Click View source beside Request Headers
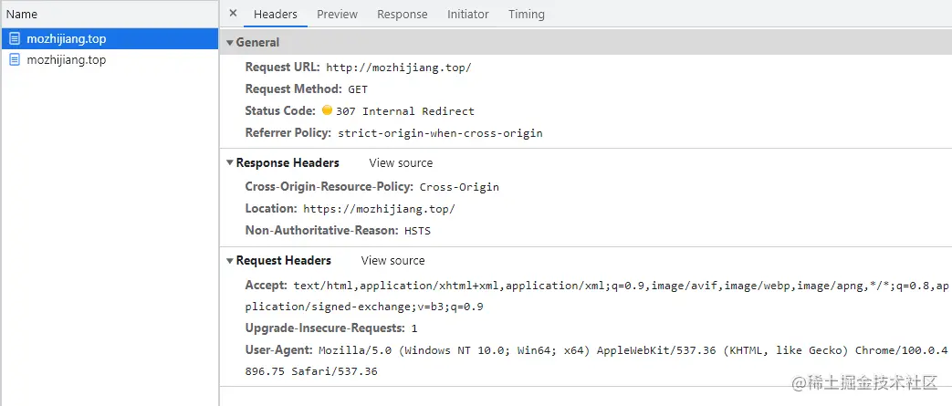Viewport: 952px width, 406px height. [392, 260]
